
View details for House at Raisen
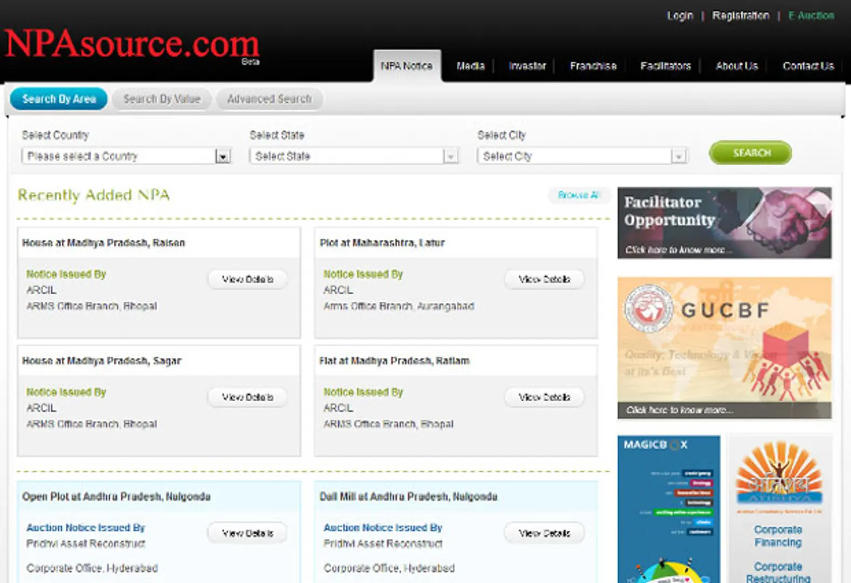(x=247, y=279)
